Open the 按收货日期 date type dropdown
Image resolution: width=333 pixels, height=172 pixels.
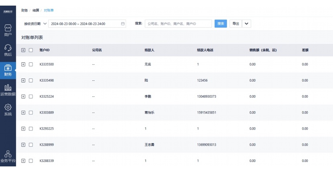[x=35, y=24]
